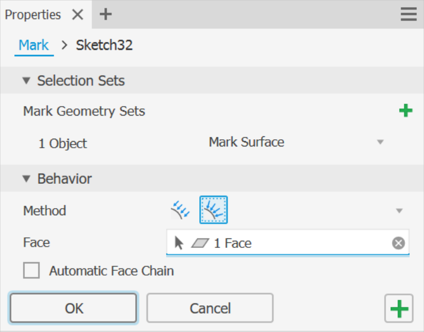Click the green plus apply button
Screen dimensions: 424x332
tap(399, 308)
